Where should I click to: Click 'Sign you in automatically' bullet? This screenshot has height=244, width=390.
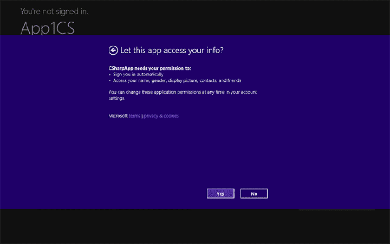(138, 74)
